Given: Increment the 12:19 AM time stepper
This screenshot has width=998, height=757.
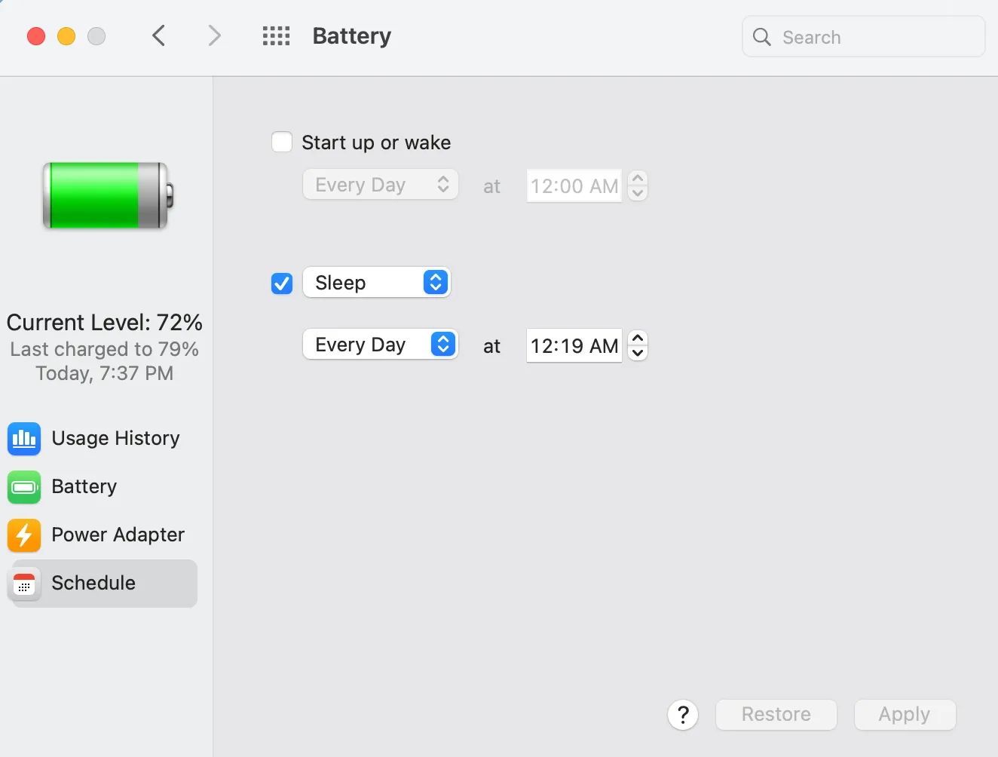Looking at the screenshot, I should pos(637,339).
